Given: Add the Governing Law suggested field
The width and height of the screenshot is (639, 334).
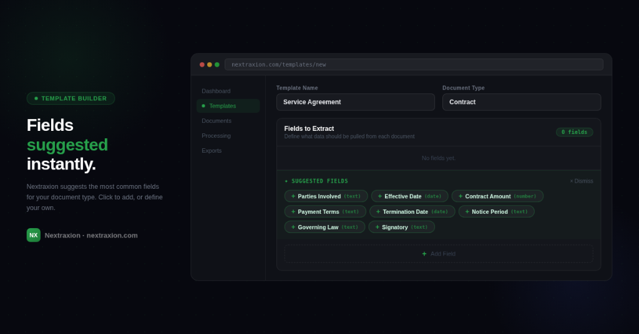Looking at the screenshot, I should [324, 227].
